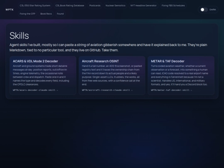Screen dimensions: 224x168
Task: Open the Nuclear Semiotics nav item
Action: pos(115,5)
